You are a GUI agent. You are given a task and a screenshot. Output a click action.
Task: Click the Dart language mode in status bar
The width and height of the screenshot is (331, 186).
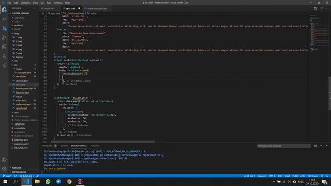click(288, 176)
